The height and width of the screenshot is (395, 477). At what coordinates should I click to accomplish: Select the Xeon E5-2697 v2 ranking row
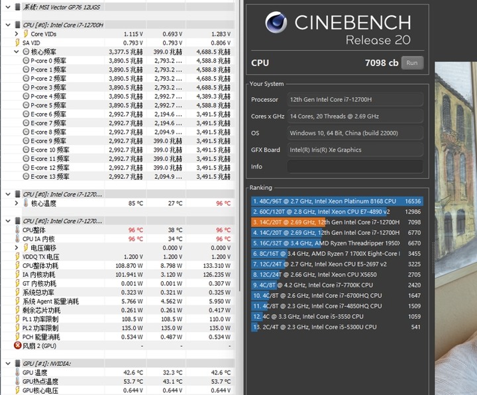coord(337,264)
